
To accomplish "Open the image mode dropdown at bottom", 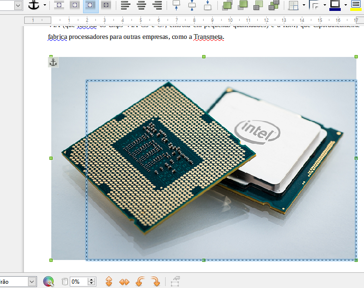I will pos(32,282).
